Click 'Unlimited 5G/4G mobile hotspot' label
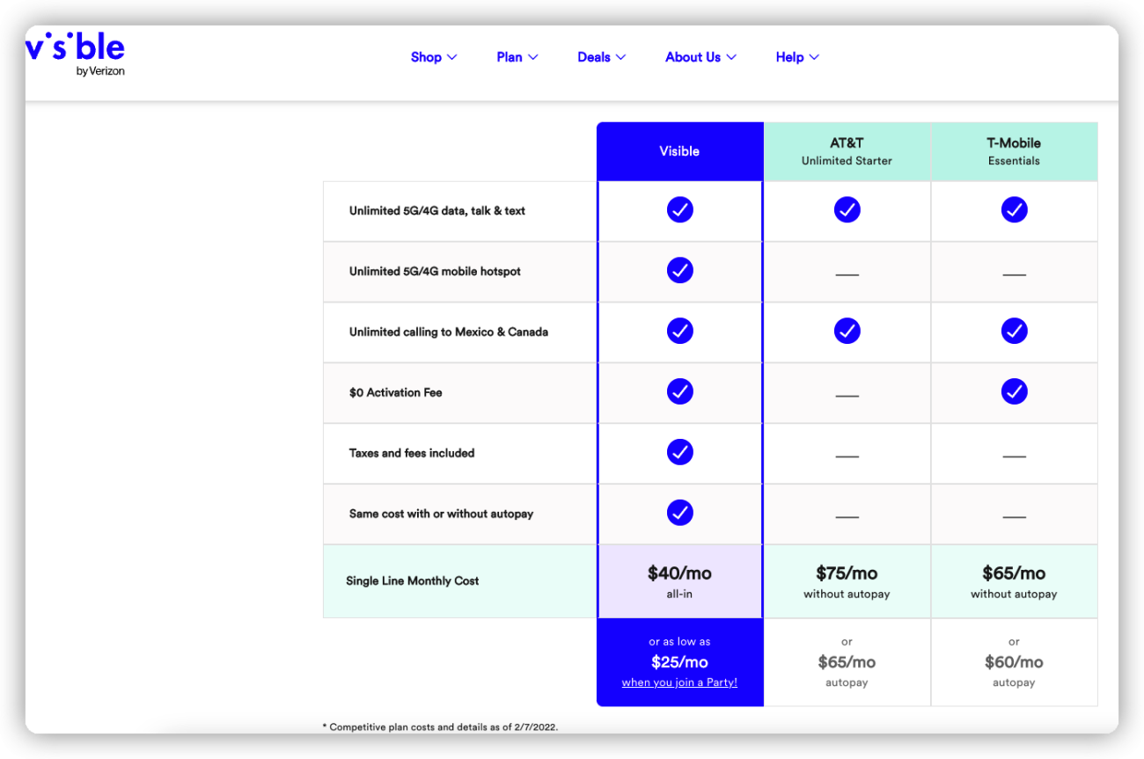 click(x=435, y=272)
